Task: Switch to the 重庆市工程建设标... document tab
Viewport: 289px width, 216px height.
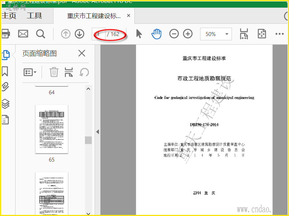Action: (x=94, y=16)
